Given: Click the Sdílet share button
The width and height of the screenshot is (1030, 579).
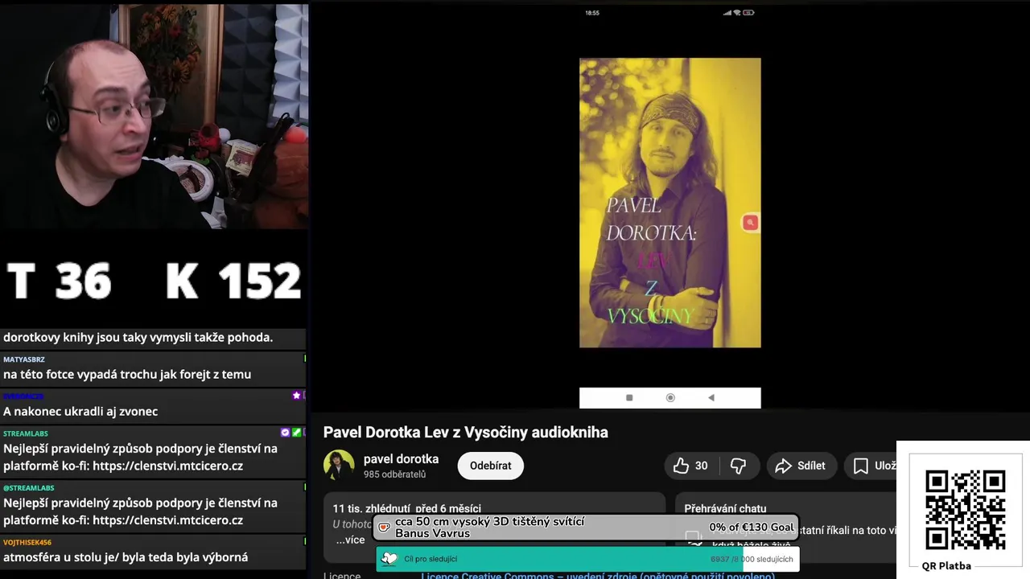Looking at the screenshot, I should (800, 466).
